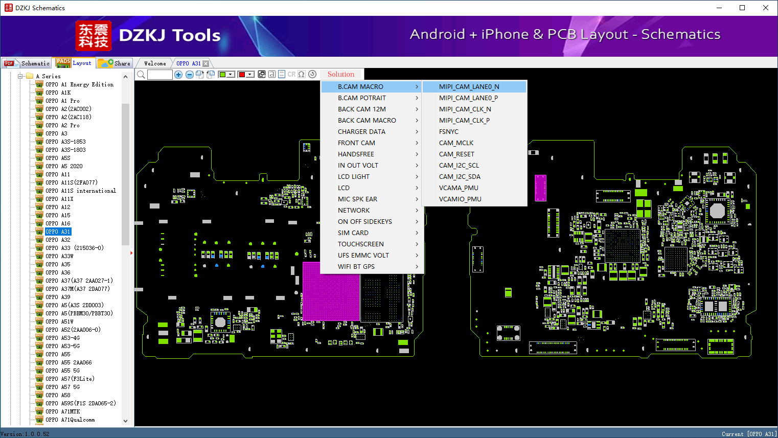Click the zoom in plus icon
778x438 pixels.
(x=178, y=75)
